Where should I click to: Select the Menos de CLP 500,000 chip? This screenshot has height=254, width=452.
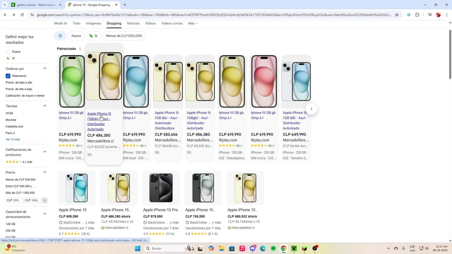[x=124, y=36]
